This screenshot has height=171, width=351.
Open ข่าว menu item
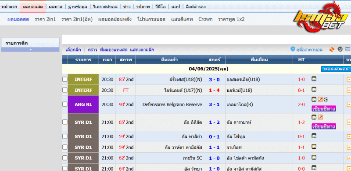[127, 7]
